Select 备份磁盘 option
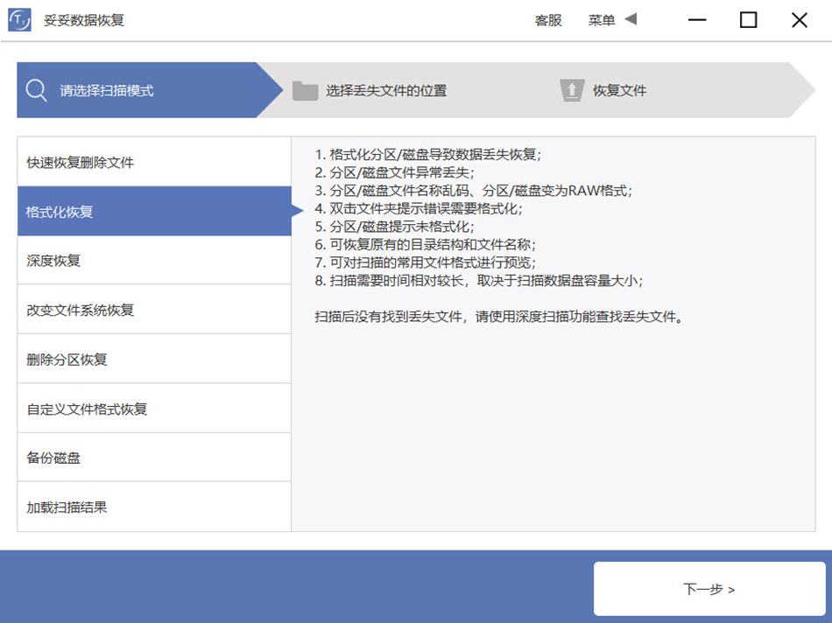 (154, 458)
